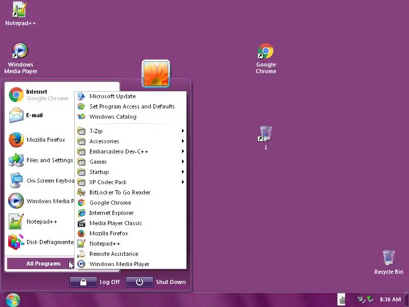Launch Media Player Classic
Image resolution: width=409 pixels, height=307 pixels.
tap(130, 223)
